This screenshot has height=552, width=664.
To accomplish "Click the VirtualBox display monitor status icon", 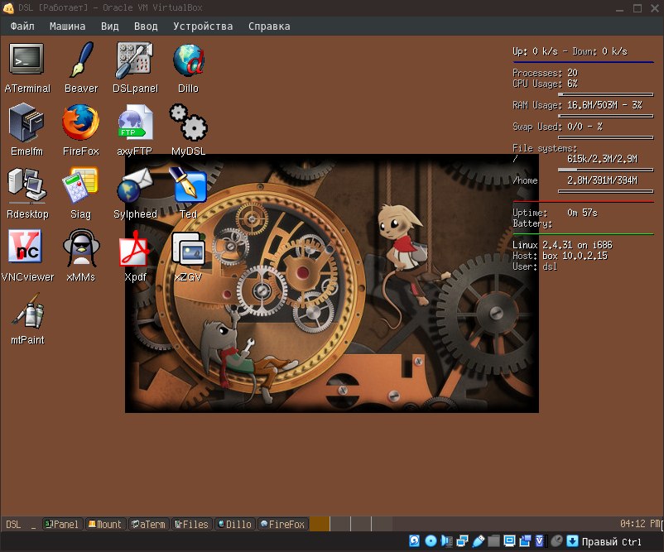I will point(509,540).
